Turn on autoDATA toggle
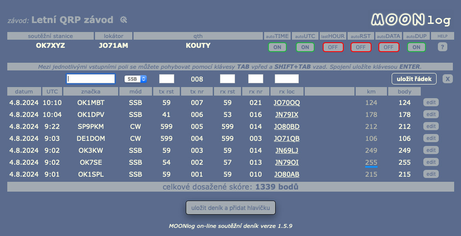The height and width of the screenshot is (236, 461). (389, 47)
